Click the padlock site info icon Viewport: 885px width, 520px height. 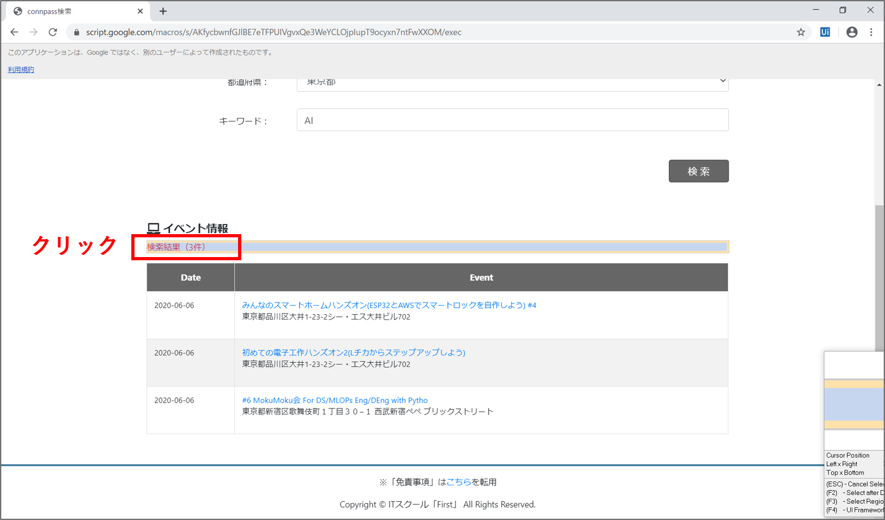tap(76, 33)
